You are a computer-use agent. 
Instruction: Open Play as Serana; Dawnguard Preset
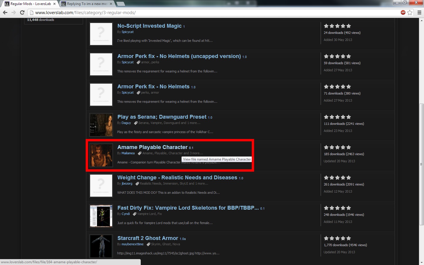point(162,117)
